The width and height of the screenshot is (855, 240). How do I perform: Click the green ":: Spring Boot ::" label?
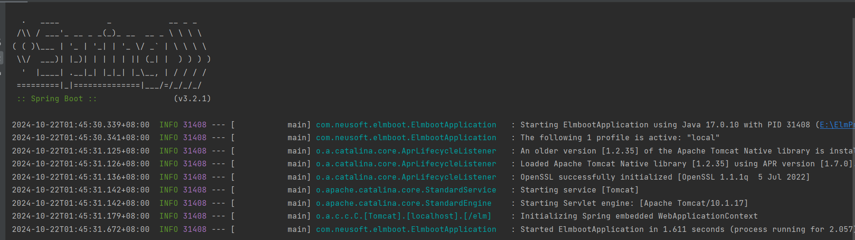57,99
